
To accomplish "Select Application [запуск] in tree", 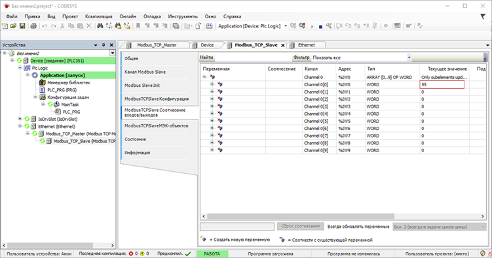I will pos(62,75).
